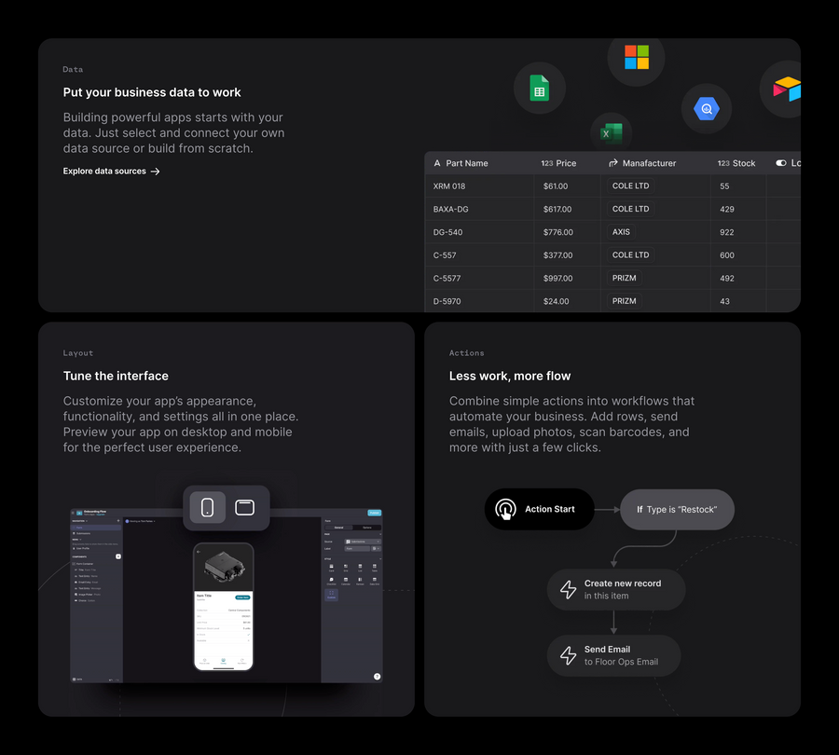Click the colorful logo icon at top right

click(x=786, y=89)
